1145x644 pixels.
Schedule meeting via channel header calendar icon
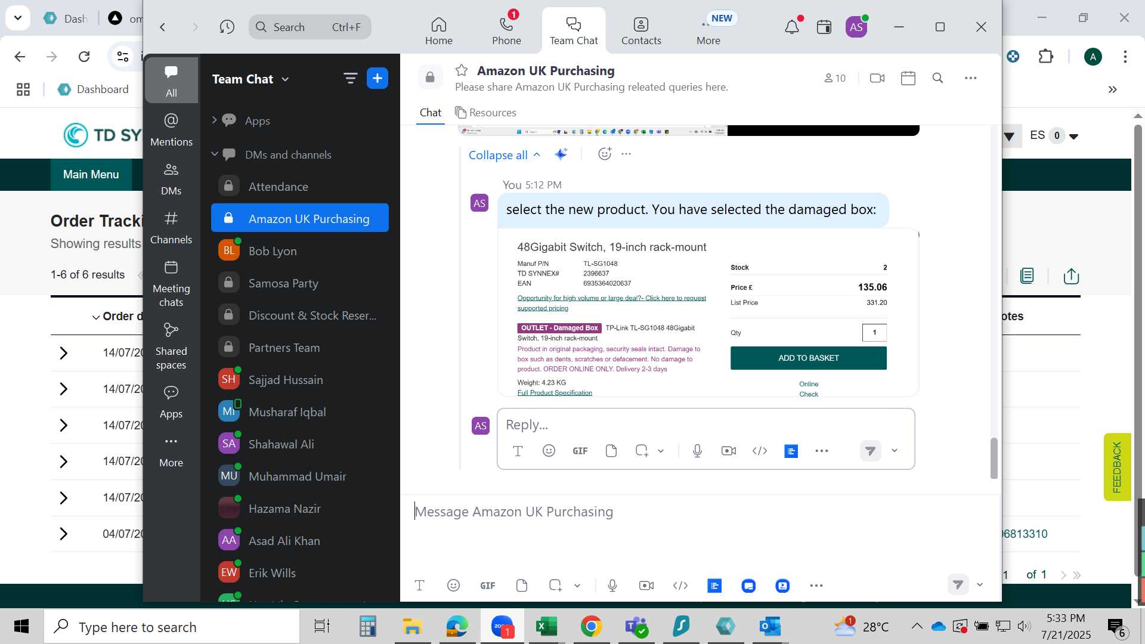(x=908, y=78)
